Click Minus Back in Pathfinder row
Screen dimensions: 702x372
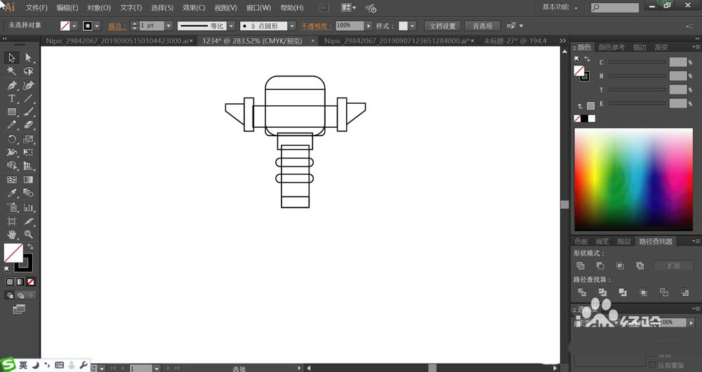(x=684, y=292)
